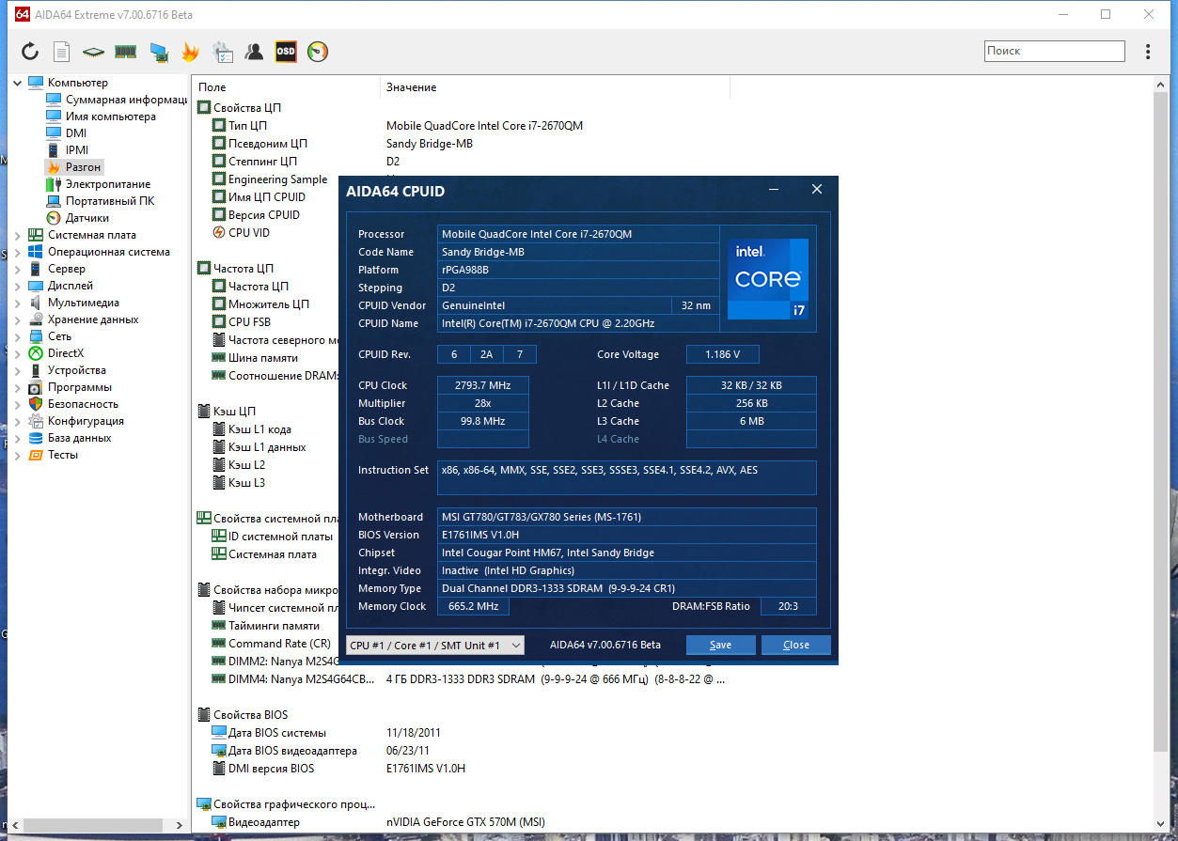Collapse the Компьютер tree node

[x=16, y=82]
